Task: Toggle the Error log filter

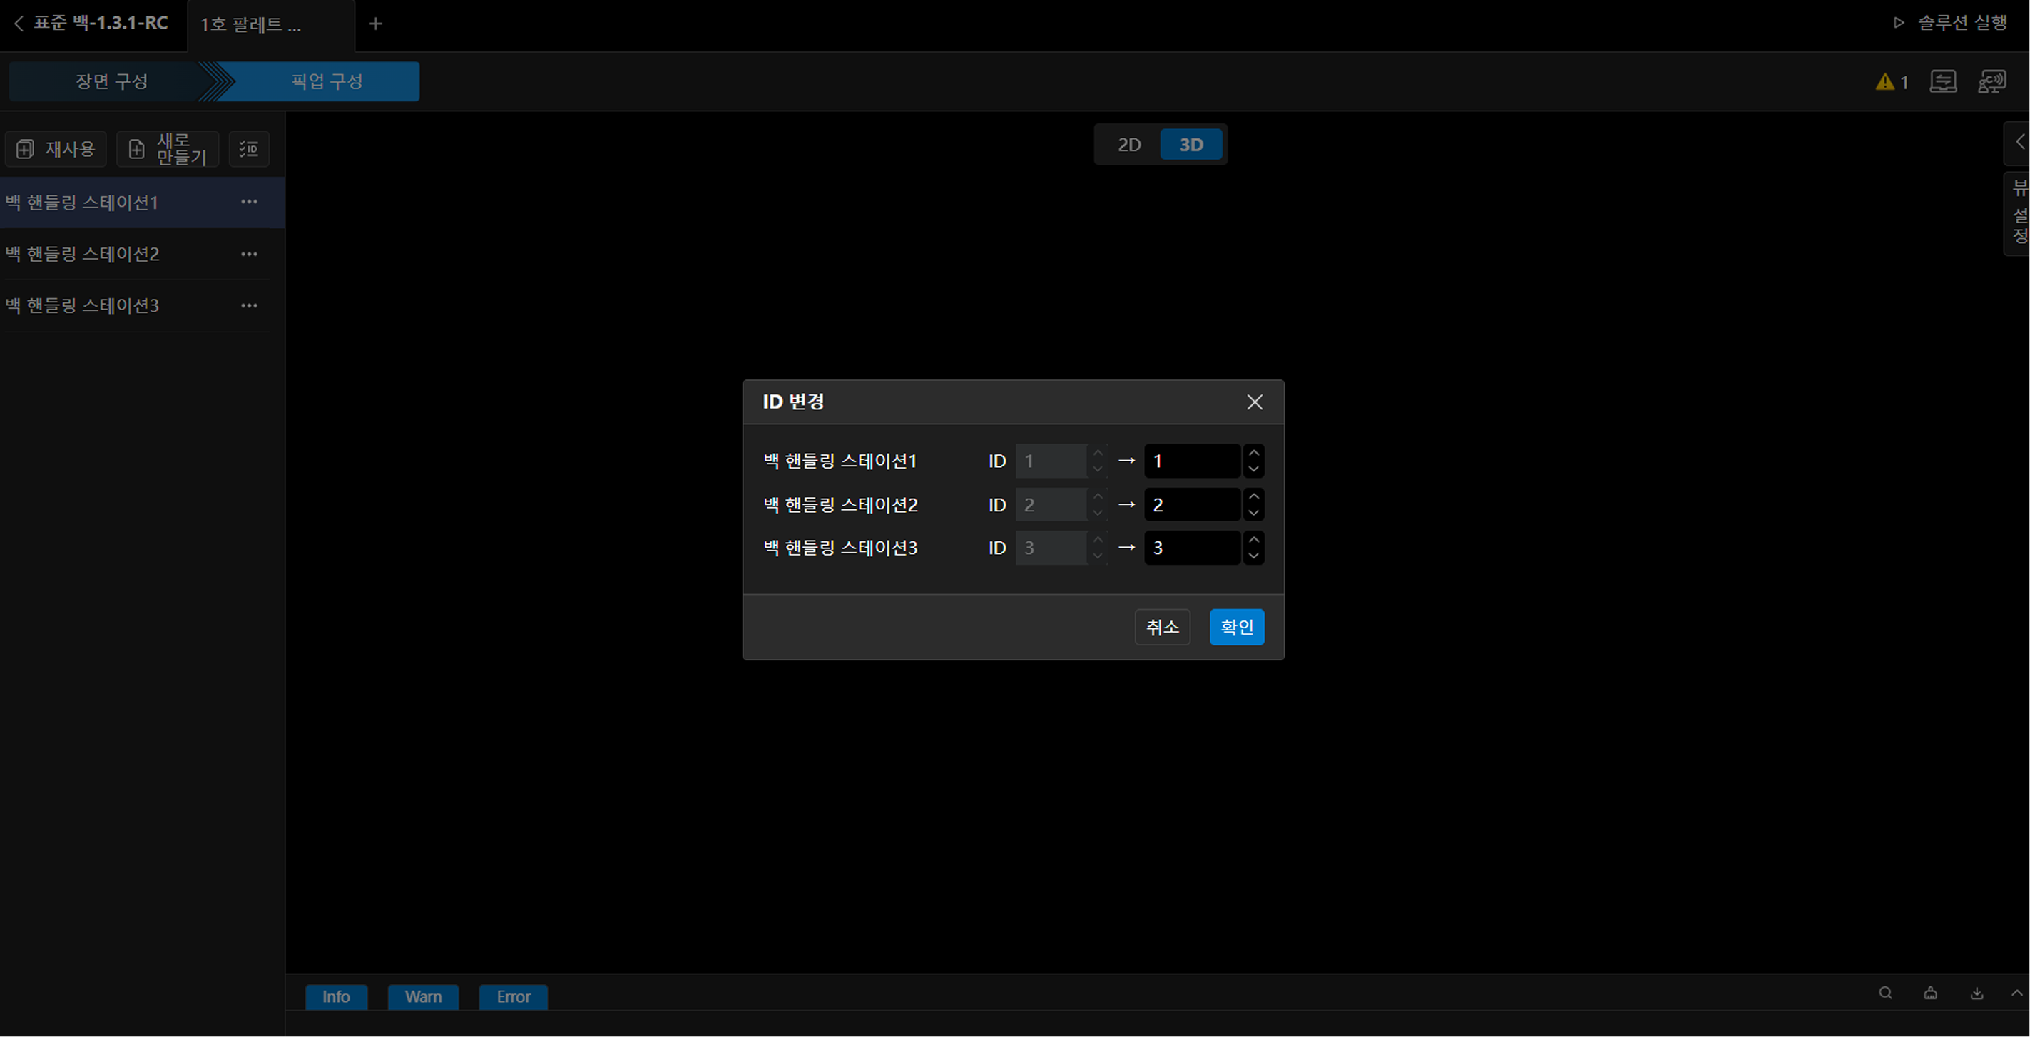Action: (513, 997)
